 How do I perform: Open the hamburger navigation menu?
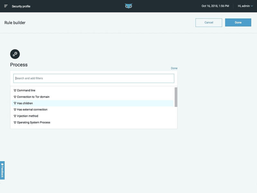pyautogui.click(x=6, y=6)
